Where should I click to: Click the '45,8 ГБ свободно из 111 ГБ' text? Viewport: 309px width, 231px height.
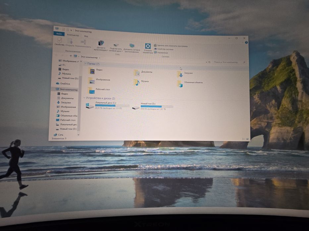click(108, 108)
